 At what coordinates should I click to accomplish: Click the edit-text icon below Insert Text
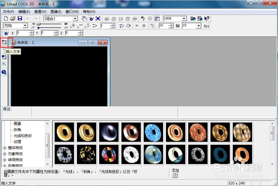point(3,49)
